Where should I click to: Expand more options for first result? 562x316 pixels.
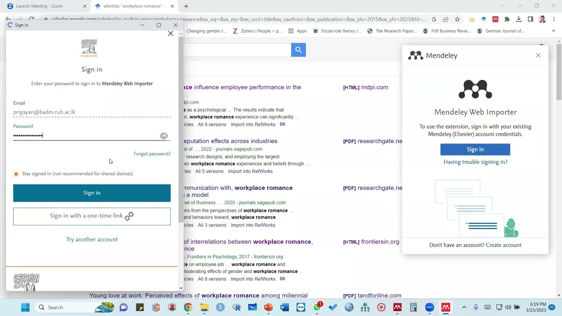click(282, 125)
